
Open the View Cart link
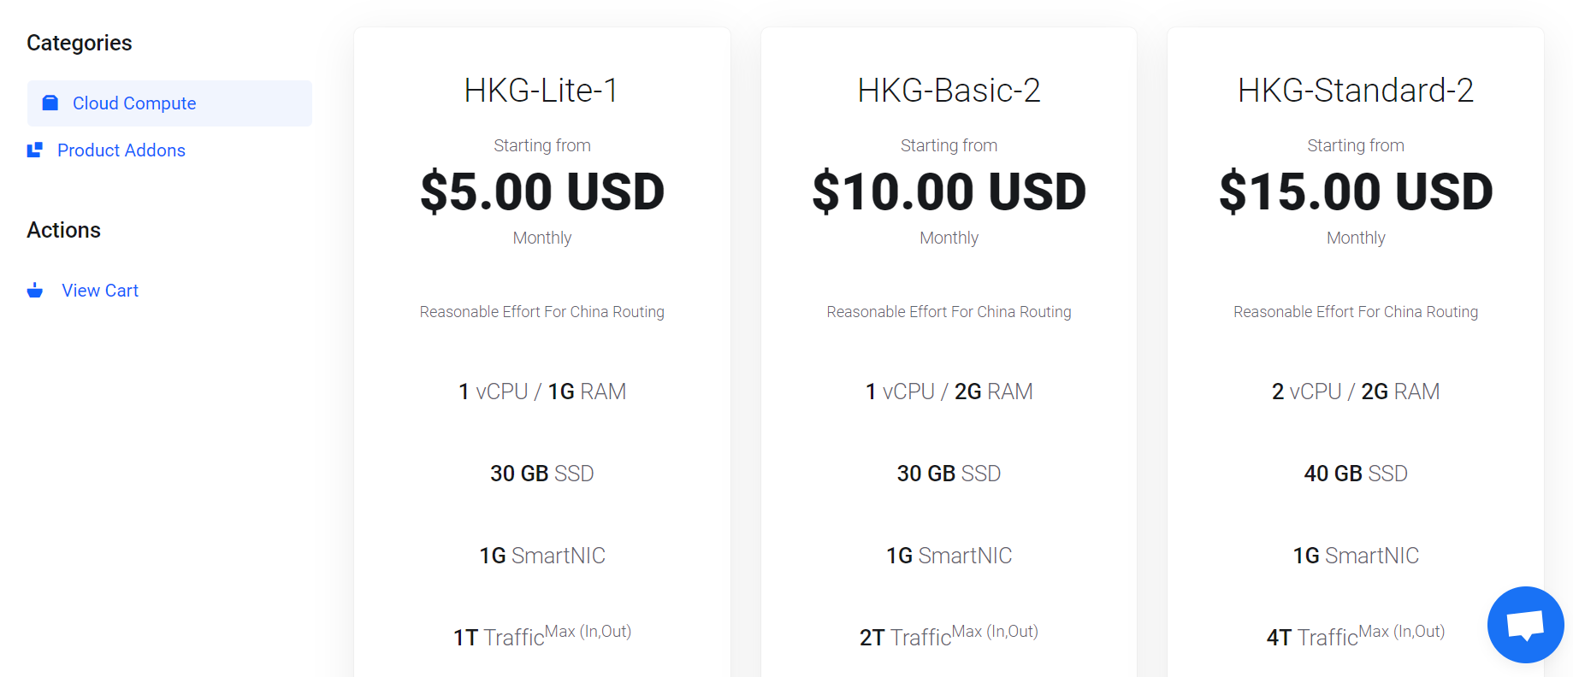[100, 291]
